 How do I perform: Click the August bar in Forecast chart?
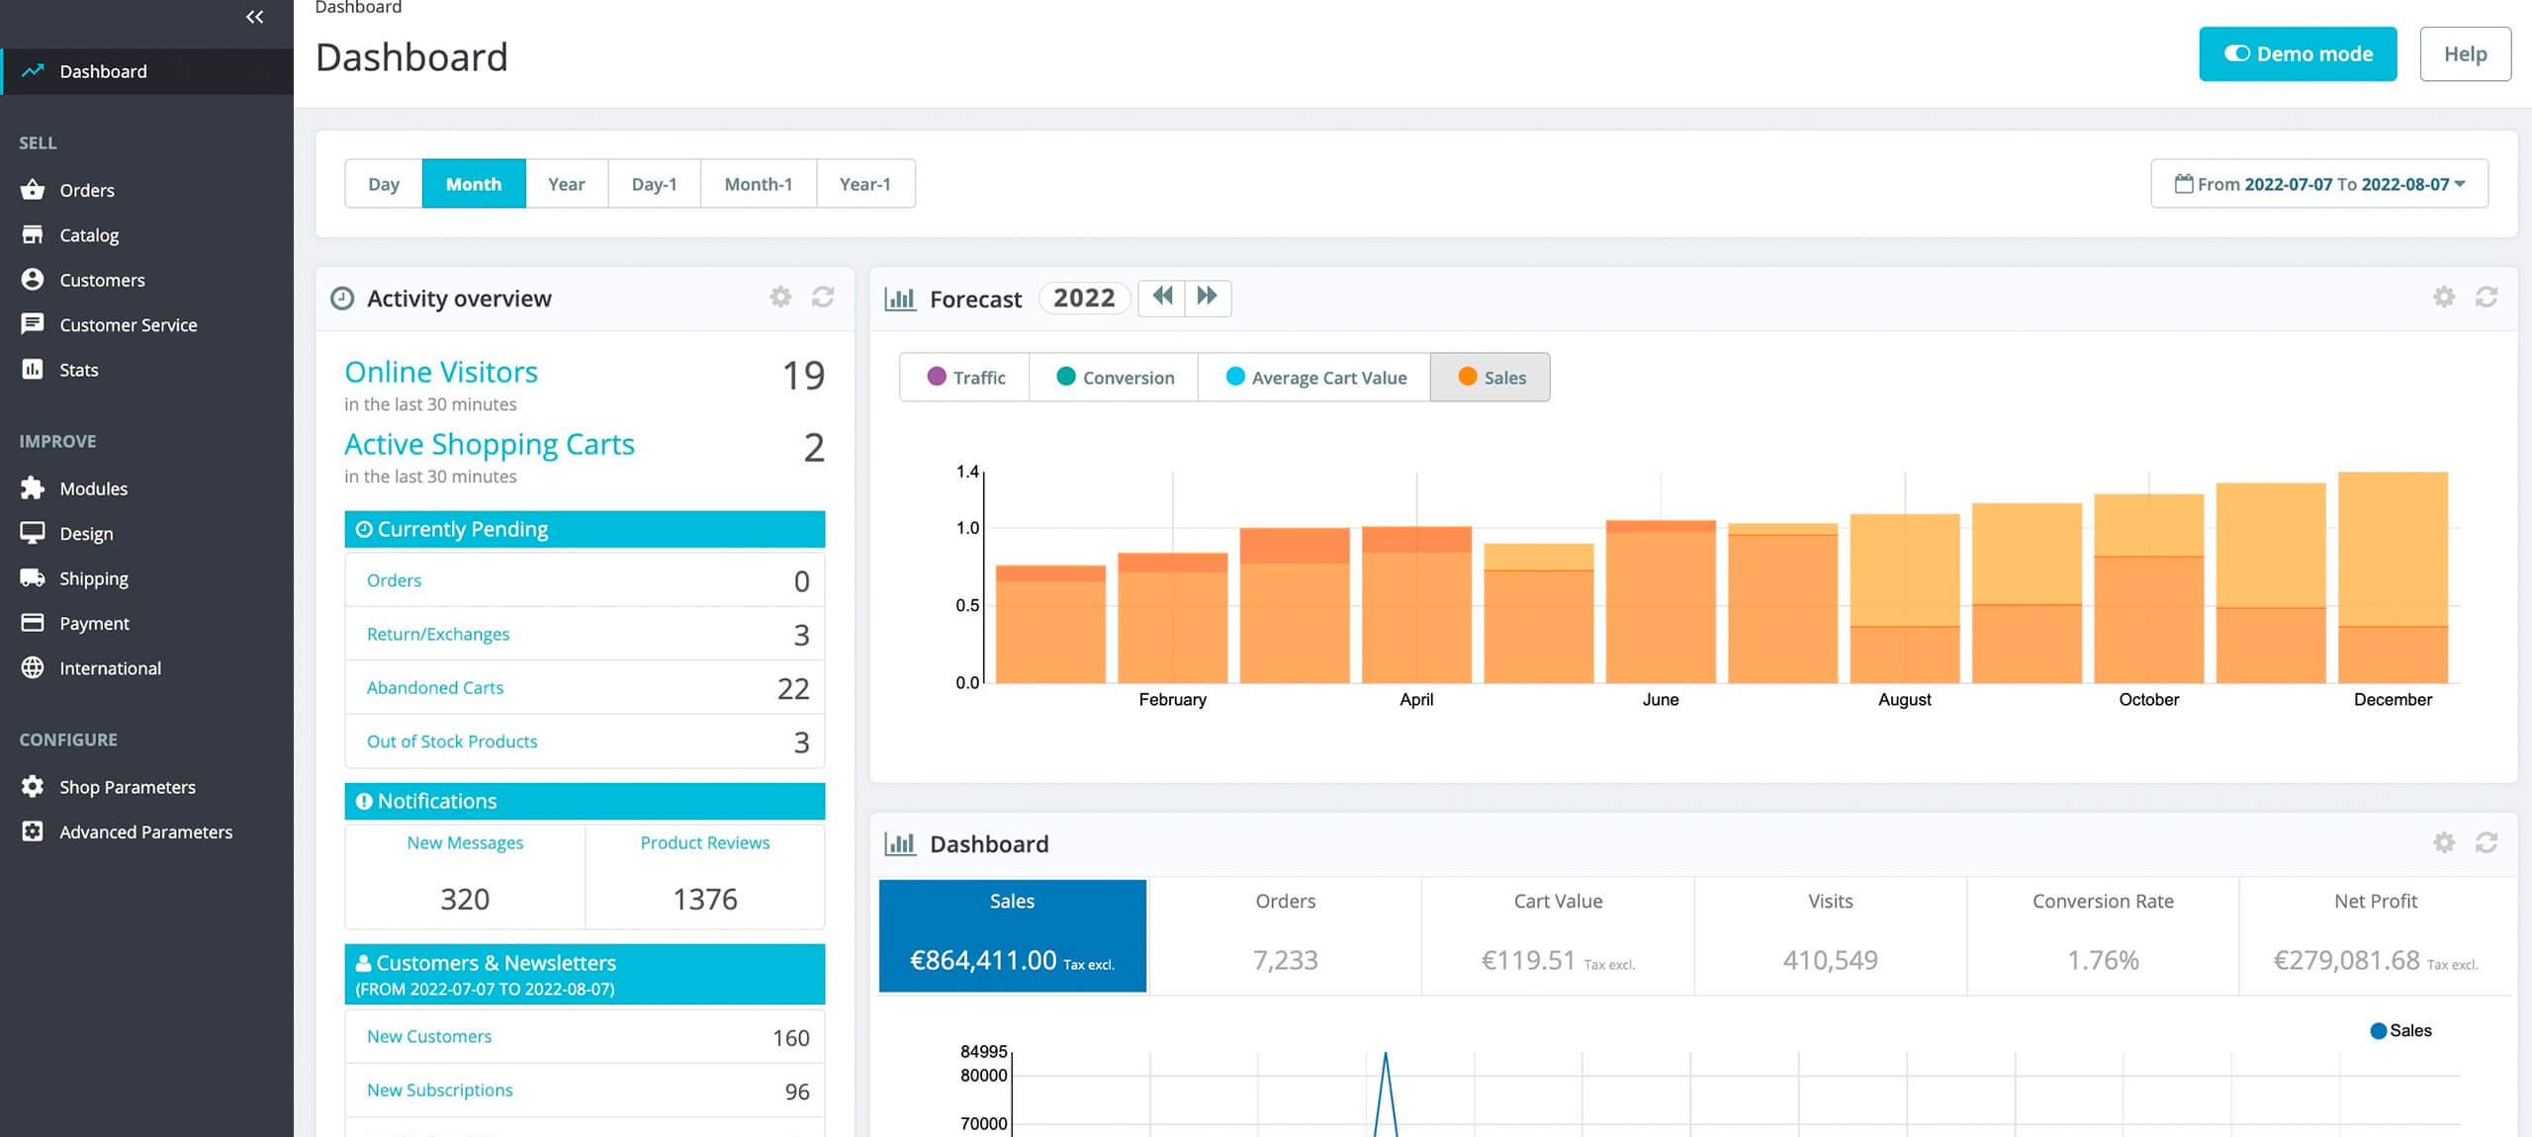click(x=1905, y=598)
